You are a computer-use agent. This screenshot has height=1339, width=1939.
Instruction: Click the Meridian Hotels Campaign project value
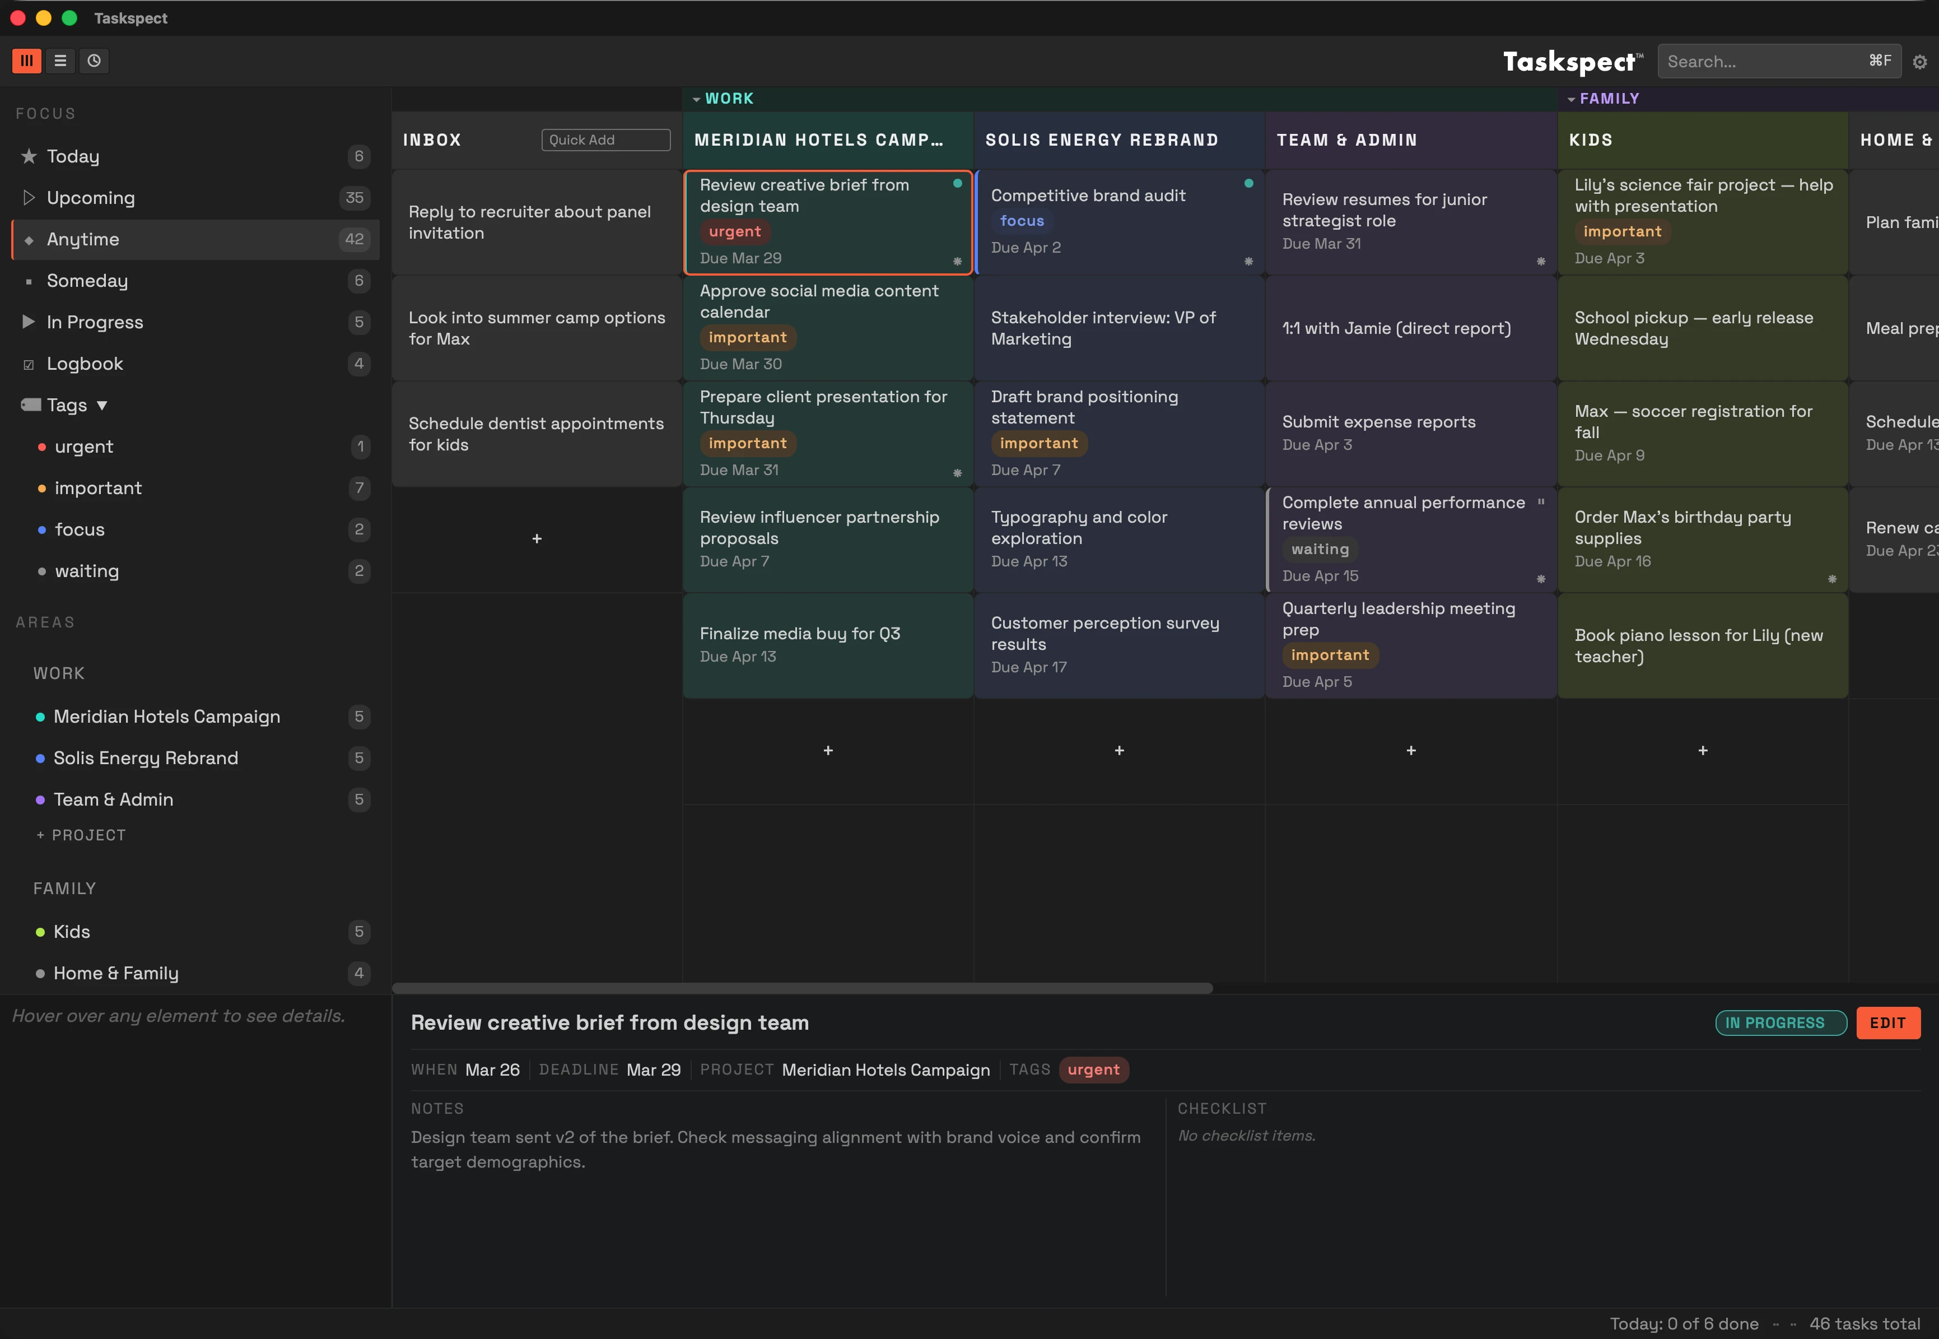click(885, 1070)
